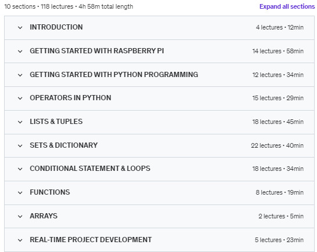Open CONDITIONAL STATEMENT & LOOPS title
Image resolution: width=317 pixels, height=252 pixels.
(x=90, y=169)
